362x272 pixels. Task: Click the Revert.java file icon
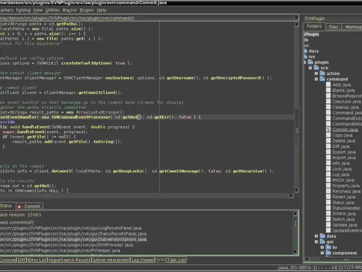329,197
